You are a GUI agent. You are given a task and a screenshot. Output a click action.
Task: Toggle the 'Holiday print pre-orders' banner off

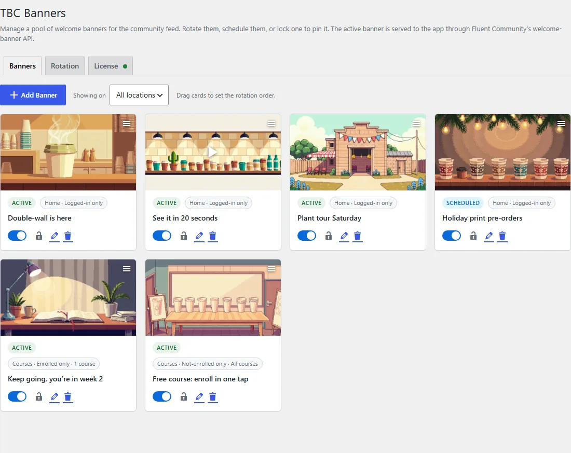coord(452,236)
